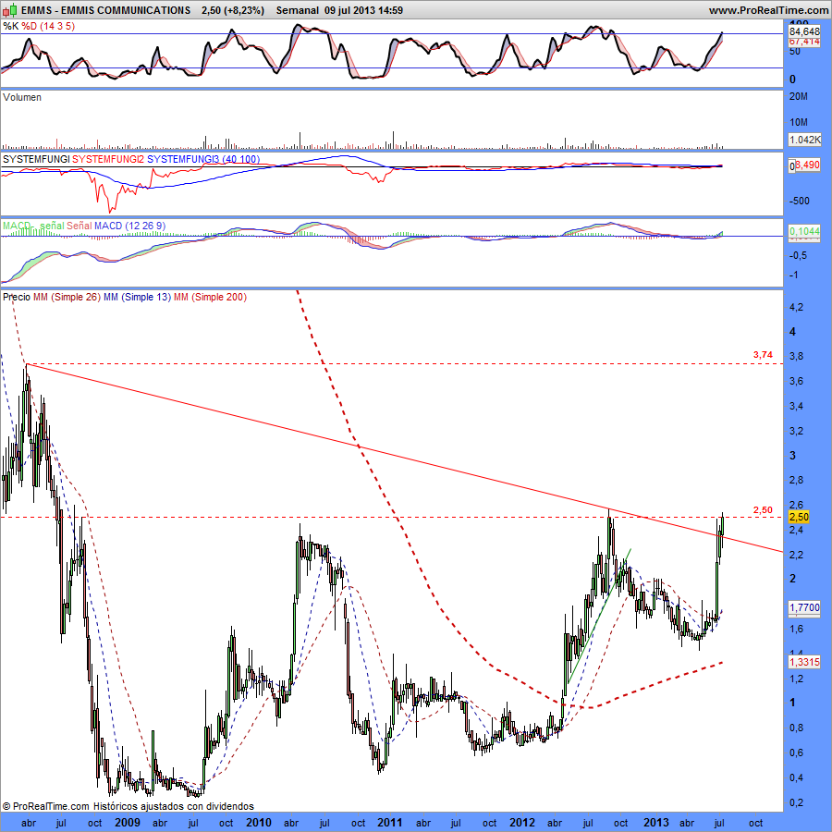This screenshot has height=832, width=832.
Task: Click the 84,648 stochastic value box
Action: 804,31
